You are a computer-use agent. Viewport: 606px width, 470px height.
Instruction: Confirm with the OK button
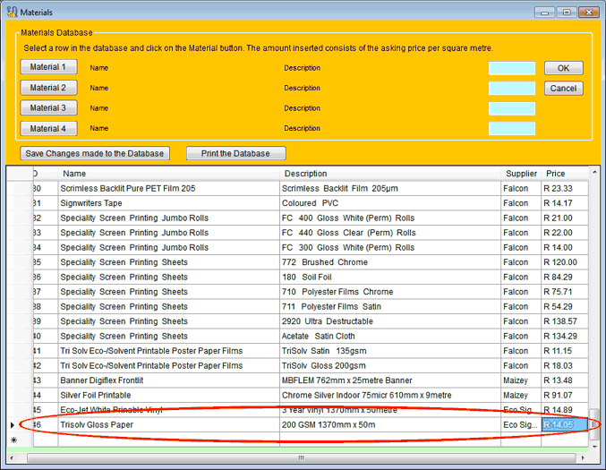[563, 68]
